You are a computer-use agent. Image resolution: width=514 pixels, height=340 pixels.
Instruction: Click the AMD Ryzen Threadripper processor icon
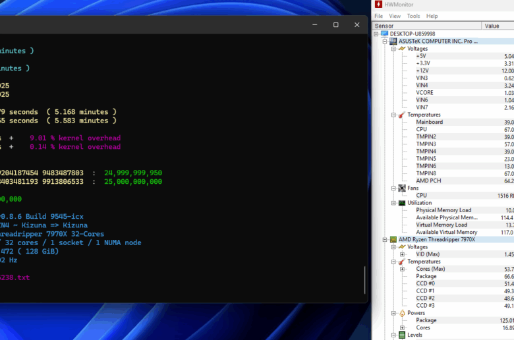click(393, 239)
